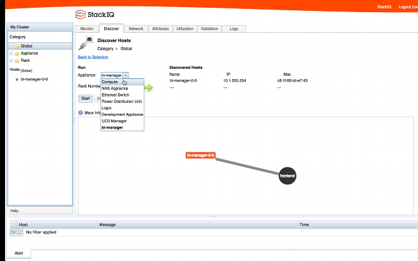Screen dimensions: 418x261
Task: Click the No filter applied text
Action: (41, 232)
